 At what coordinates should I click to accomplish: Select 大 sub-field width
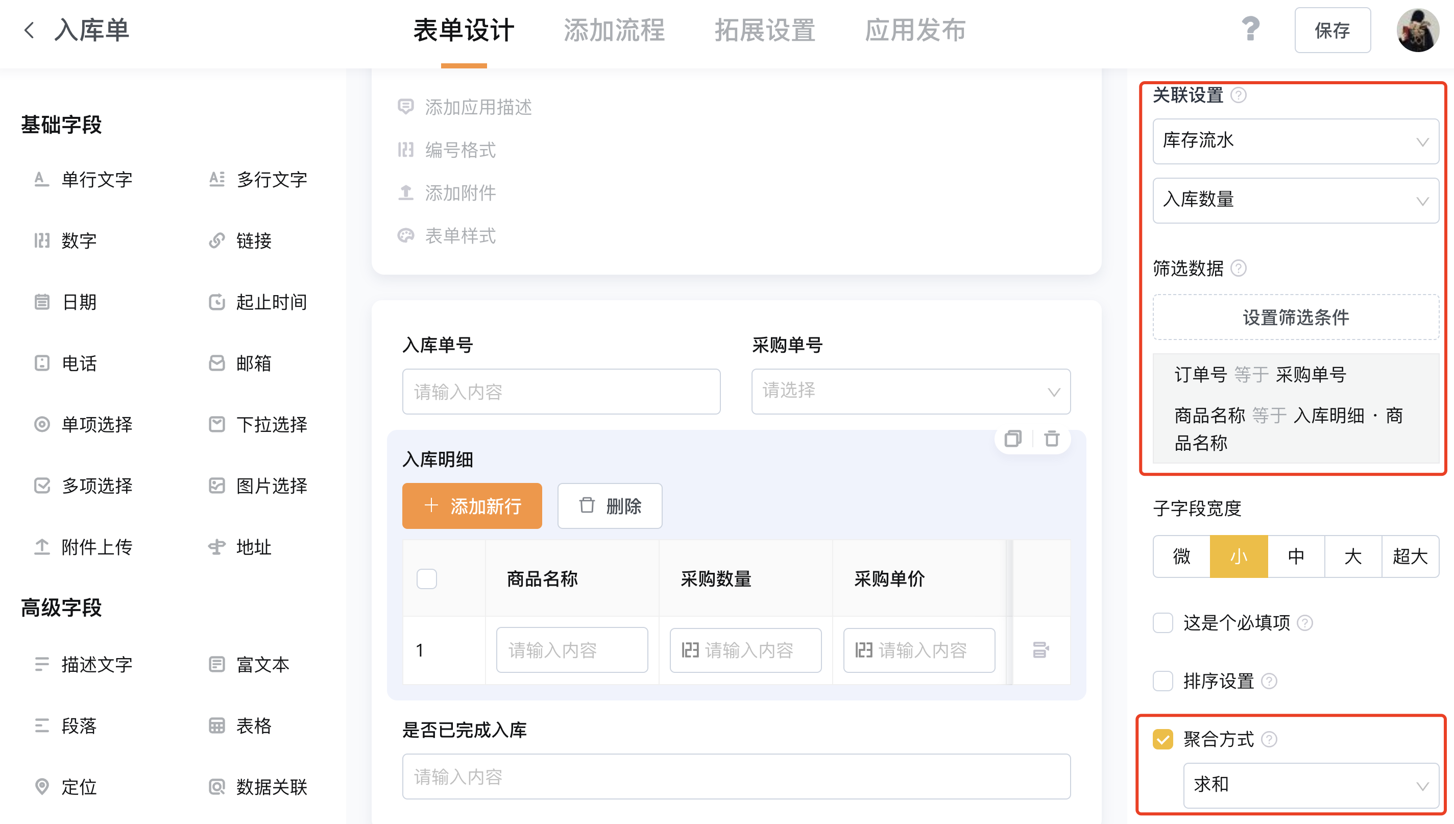click(1353, 556)
